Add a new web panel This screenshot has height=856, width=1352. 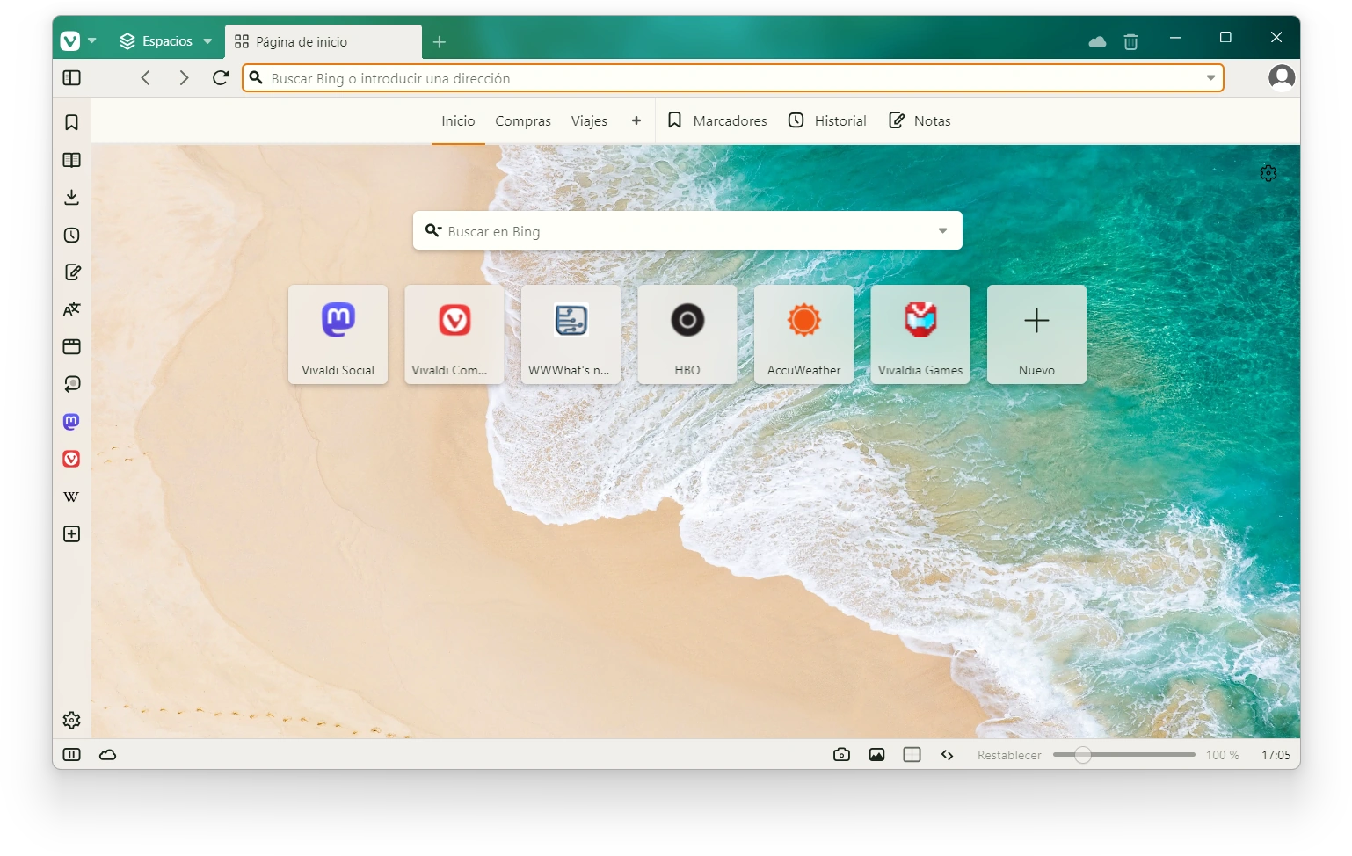click(x=72, y=534)
